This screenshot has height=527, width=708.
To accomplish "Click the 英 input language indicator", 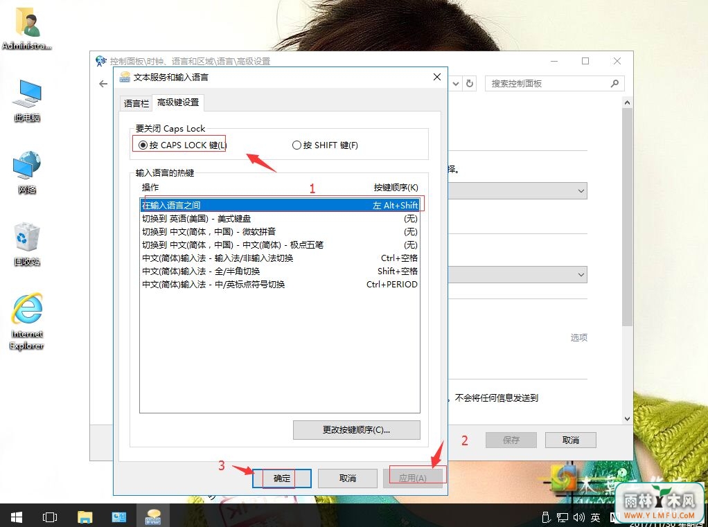I will click(x=596, y=517).
